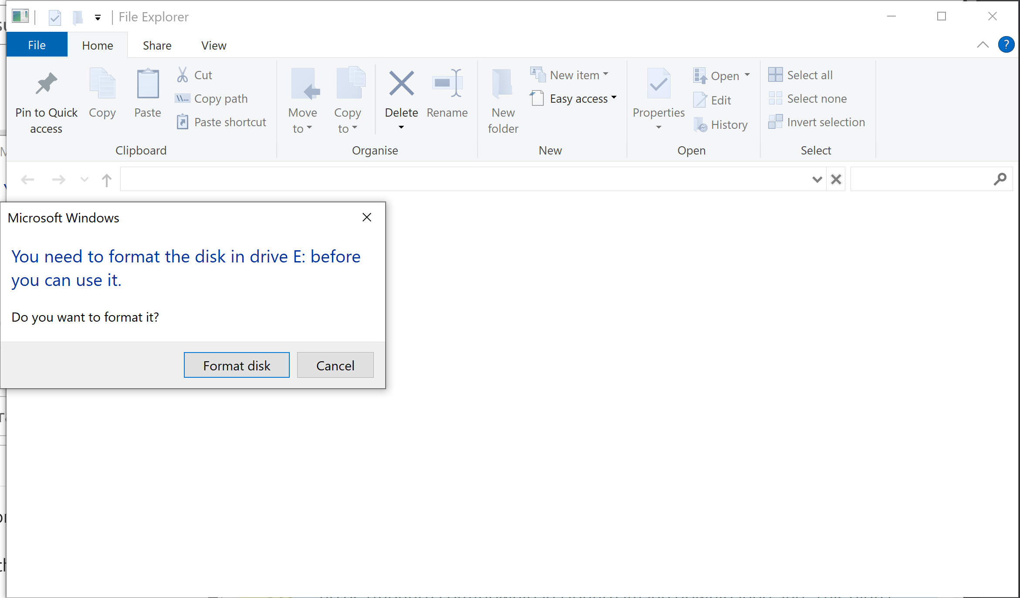Switch to the View tab
Viewport: 1020px width, 598px height.
[213, 46]
